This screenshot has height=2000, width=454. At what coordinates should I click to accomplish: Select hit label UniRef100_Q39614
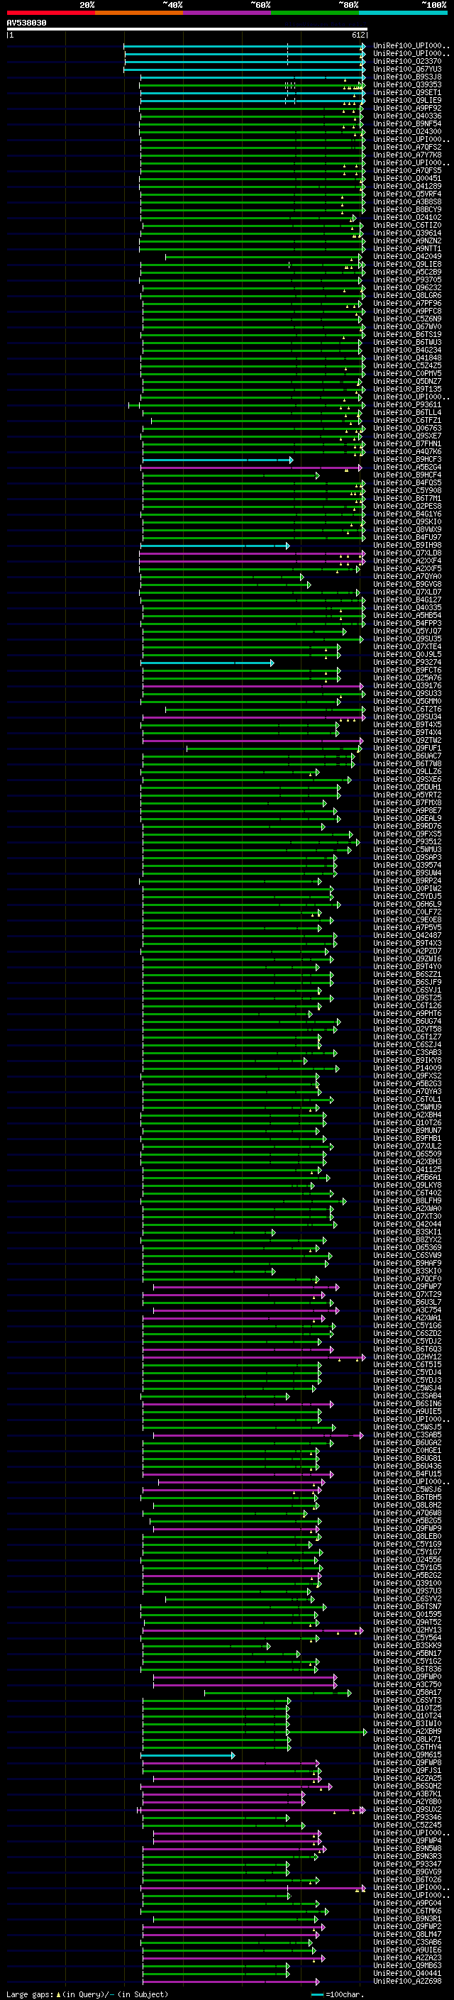coord(407,233)
